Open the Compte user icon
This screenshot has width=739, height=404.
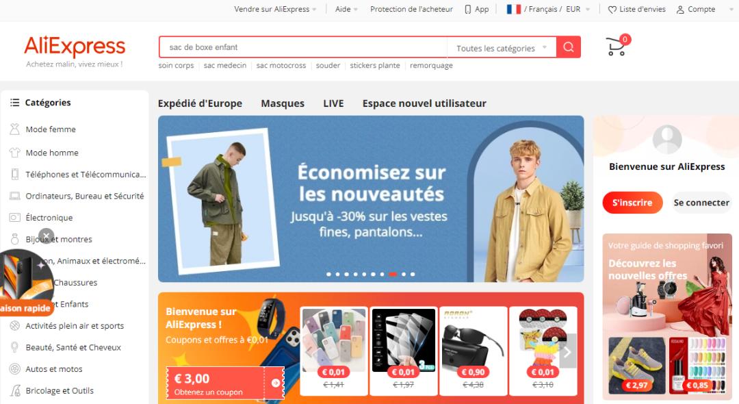click(x=680, y=10)
